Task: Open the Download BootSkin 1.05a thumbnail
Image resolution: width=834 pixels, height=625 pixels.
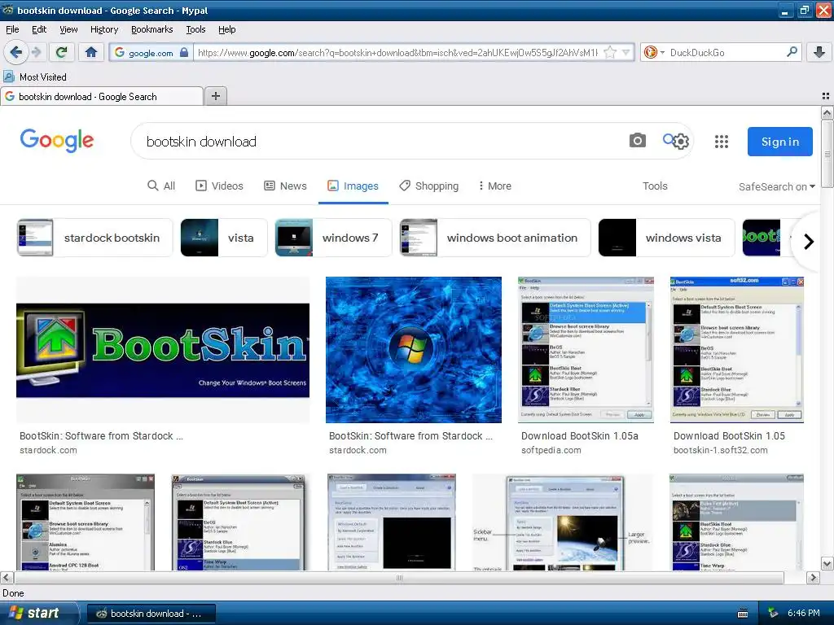Action: point(586,350)
